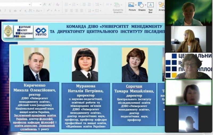
Task: Open the font size dropdown
Action: [x=40, y=4]
